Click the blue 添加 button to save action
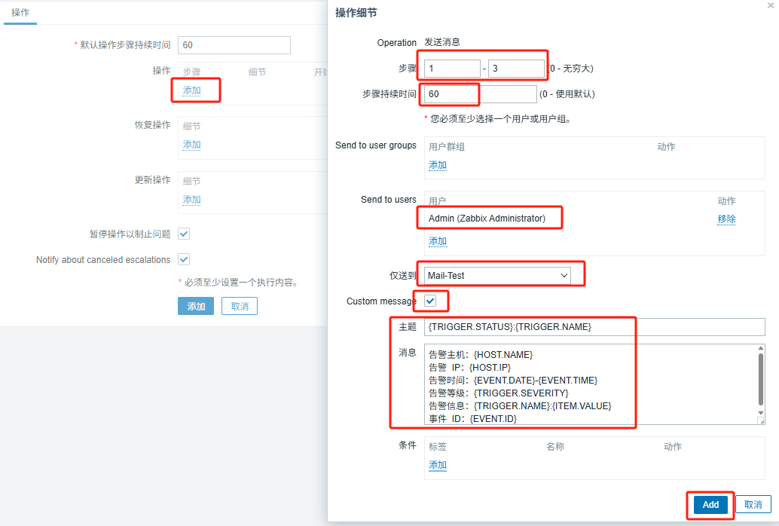Screen dimensions: 779x526 click(x=195, y=306)
